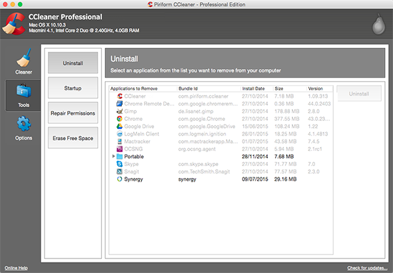
Task: Open the Startup tool tab
Action: point(73,88)
